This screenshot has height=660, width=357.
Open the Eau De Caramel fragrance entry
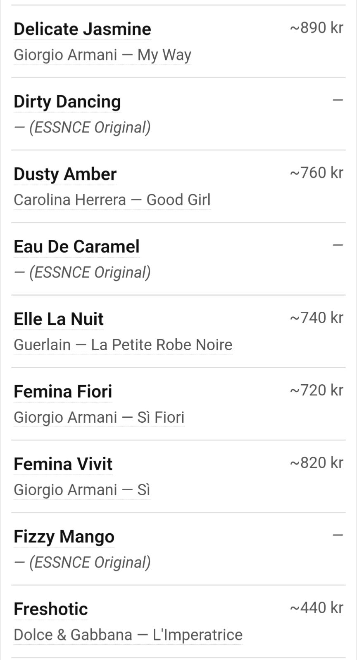pos(76,246)
